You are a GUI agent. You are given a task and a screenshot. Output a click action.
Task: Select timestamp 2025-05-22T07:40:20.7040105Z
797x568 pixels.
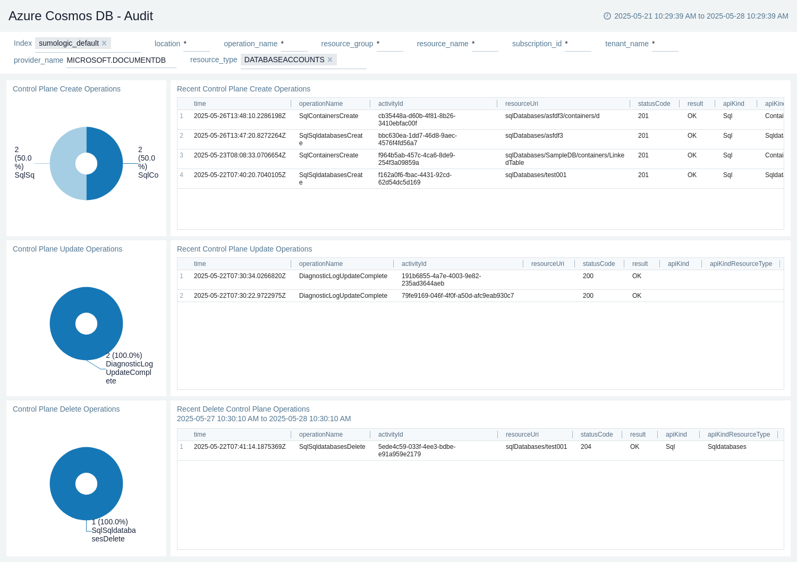pyautogui.click(x=240, y=175)
